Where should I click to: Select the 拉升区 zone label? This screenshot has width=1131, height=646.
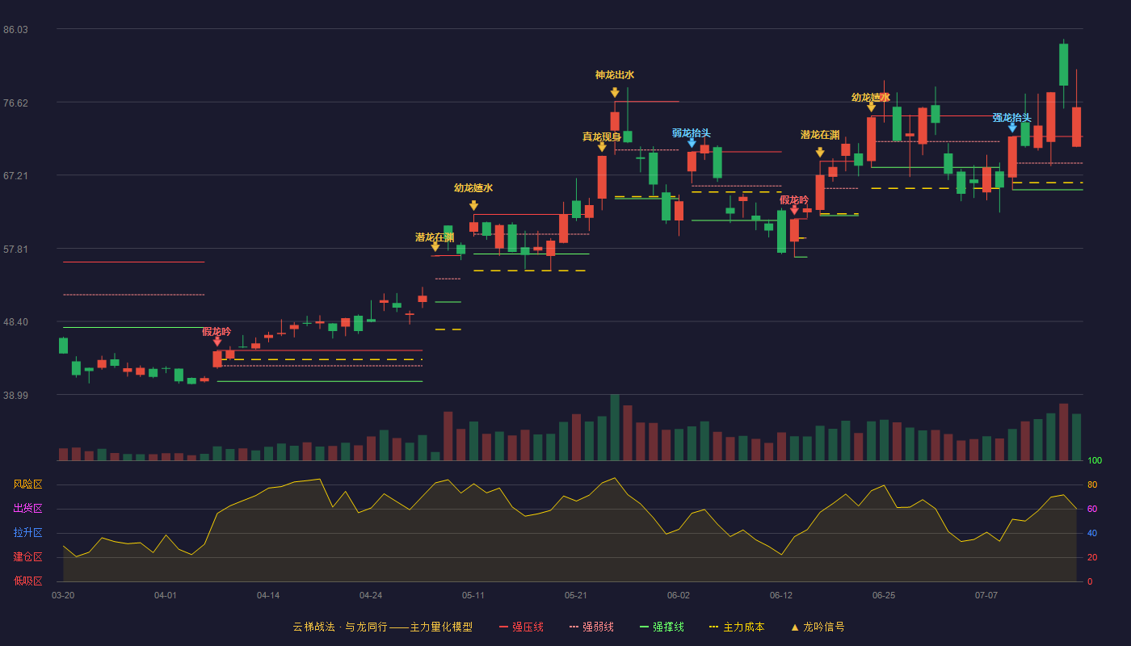point(27,533)
